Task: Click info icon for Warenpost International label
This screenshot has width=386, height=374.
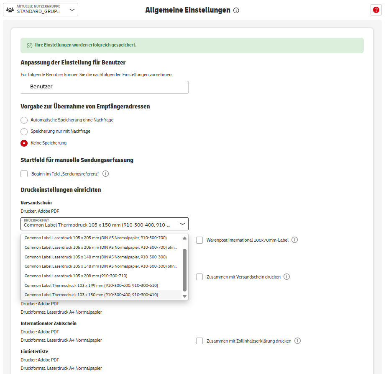Action: tap(294, 240)
